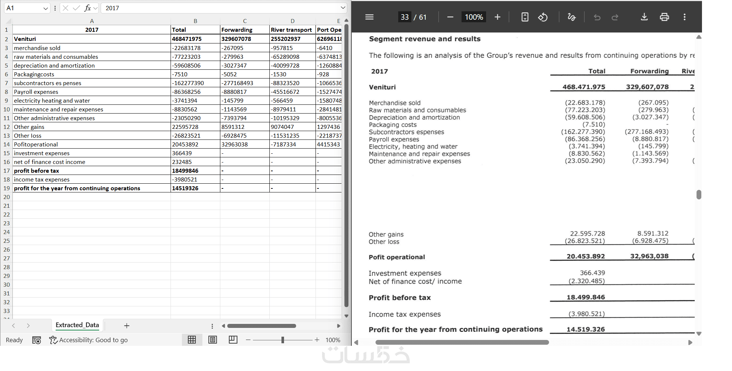Cancel formula bar entry
The height and width of the screenshot is (371, 732).
[x=66, y=8]
